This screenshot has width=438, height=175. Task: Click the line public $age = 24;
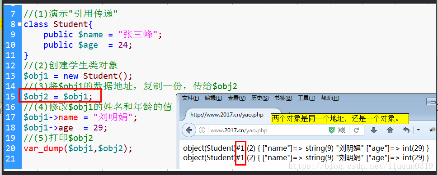point(88,45)
